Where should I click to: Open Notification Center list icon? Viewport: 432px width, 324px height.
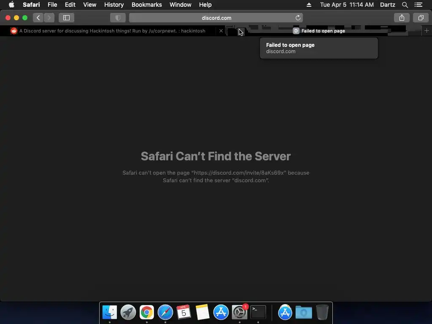(418, 5)
